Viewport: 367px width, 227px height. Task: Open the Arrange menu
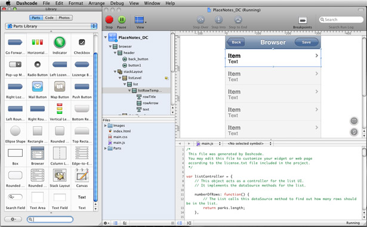(x=97, y=3)
